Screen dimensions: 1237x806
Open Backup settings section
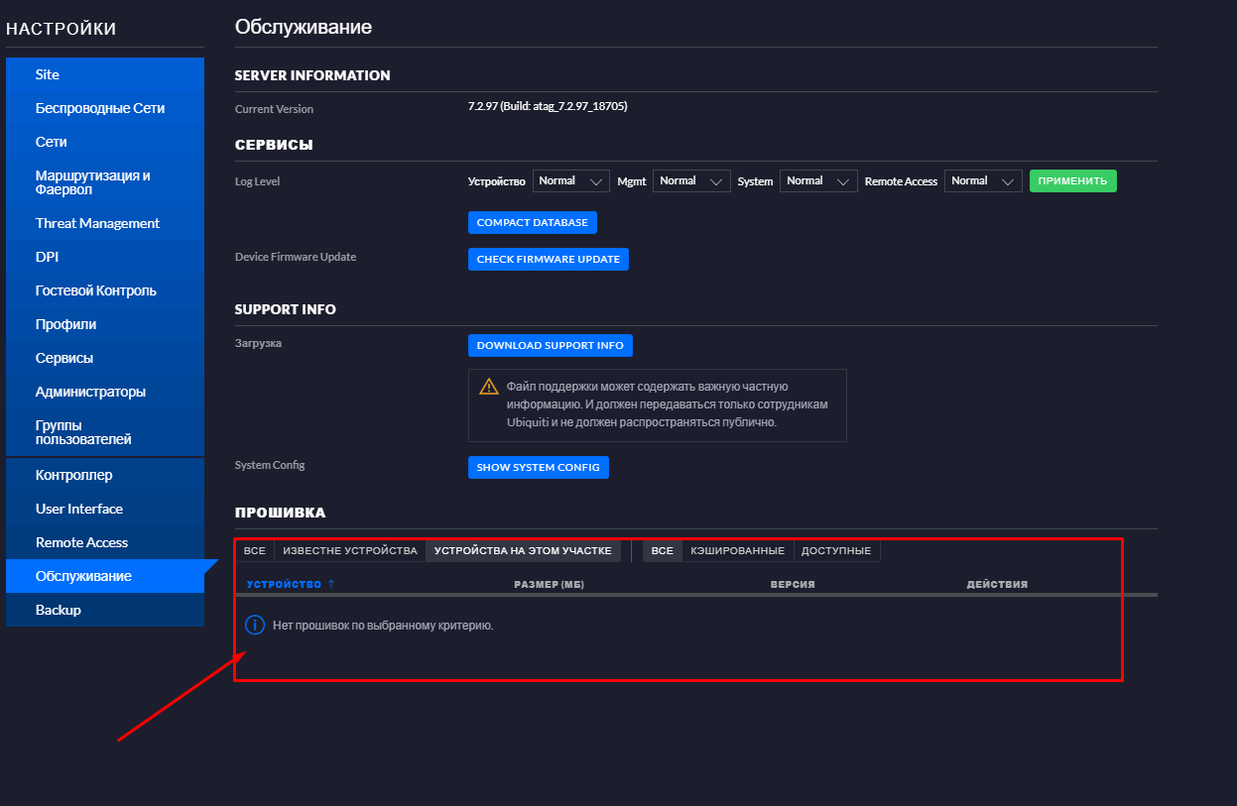tap(105, 610)
